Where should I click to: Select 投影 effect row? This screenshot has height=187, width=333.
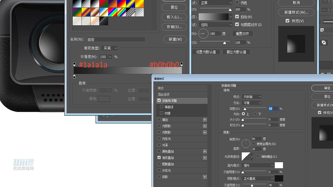click(182, 177)
